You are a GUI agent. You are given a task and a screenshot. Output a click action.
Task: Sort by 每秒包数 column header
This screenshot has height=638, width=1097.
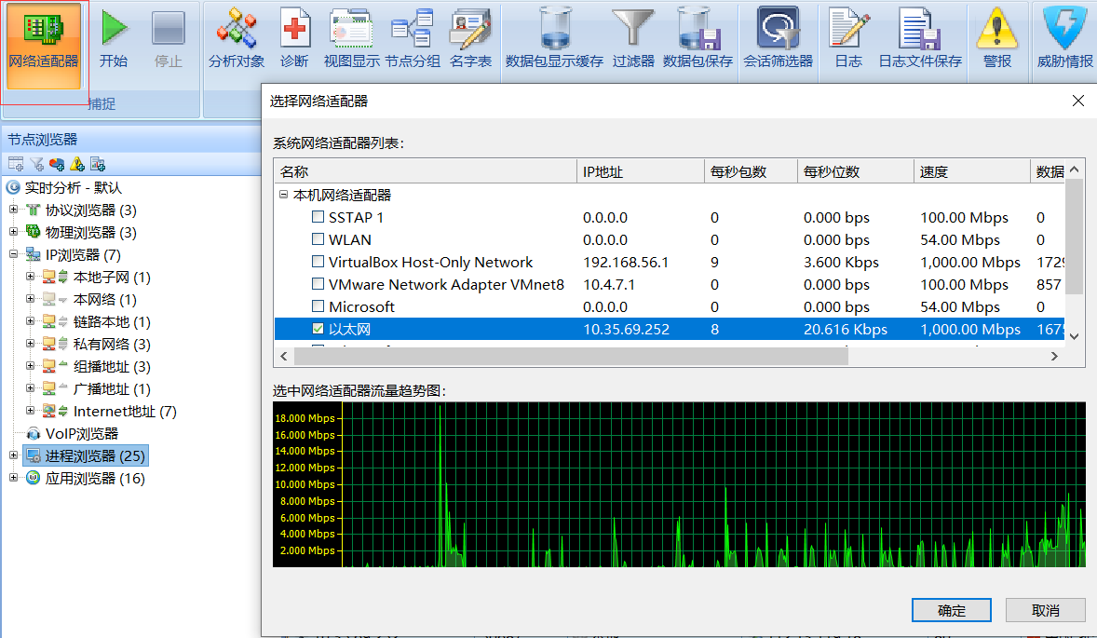[751, 171]
